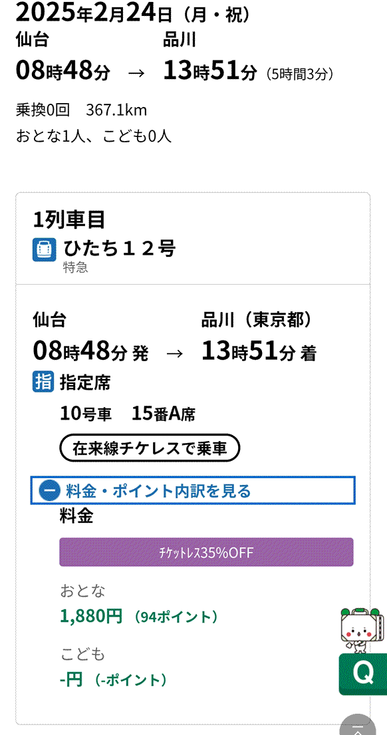387x735 pixels.
Task: Click the 10号車 15番A席 seat text
Action: tap(128, 414)
